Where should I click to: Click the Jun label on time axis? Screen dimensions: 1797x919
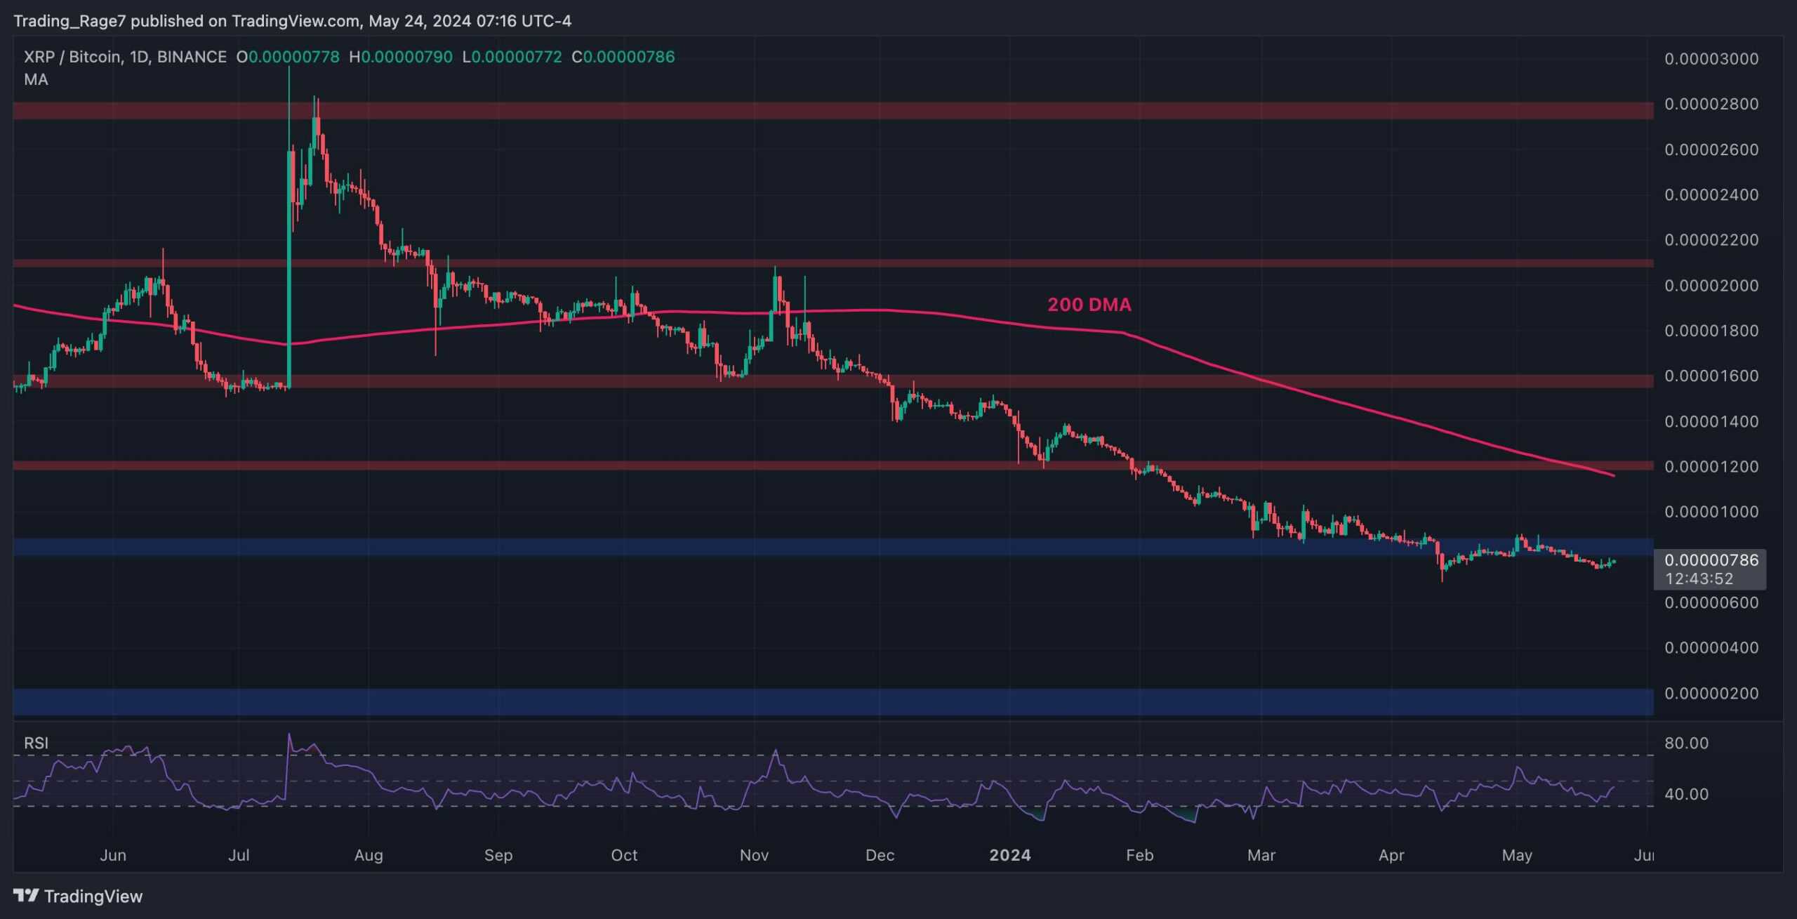click(x=113, y=855)
